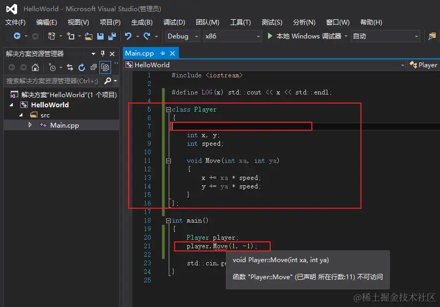The image size is (440, 307).
Task: Click the Navigate Backward icon
Action: [x=17, y=36]
